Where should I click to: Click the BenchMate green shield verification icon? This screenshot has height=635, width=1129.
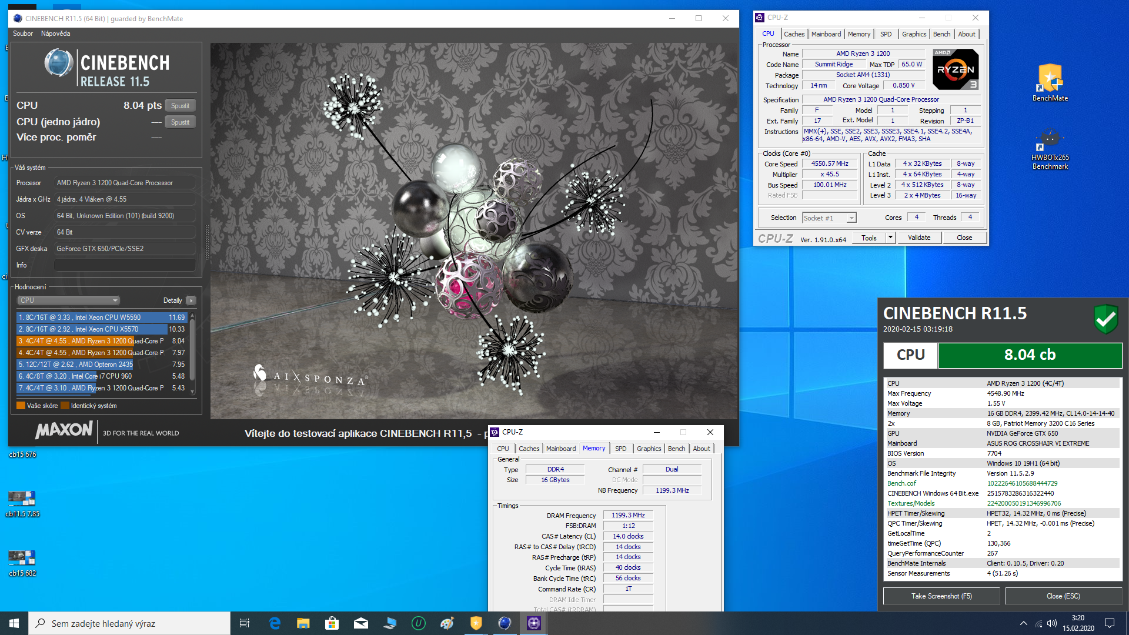(1105, 319)
